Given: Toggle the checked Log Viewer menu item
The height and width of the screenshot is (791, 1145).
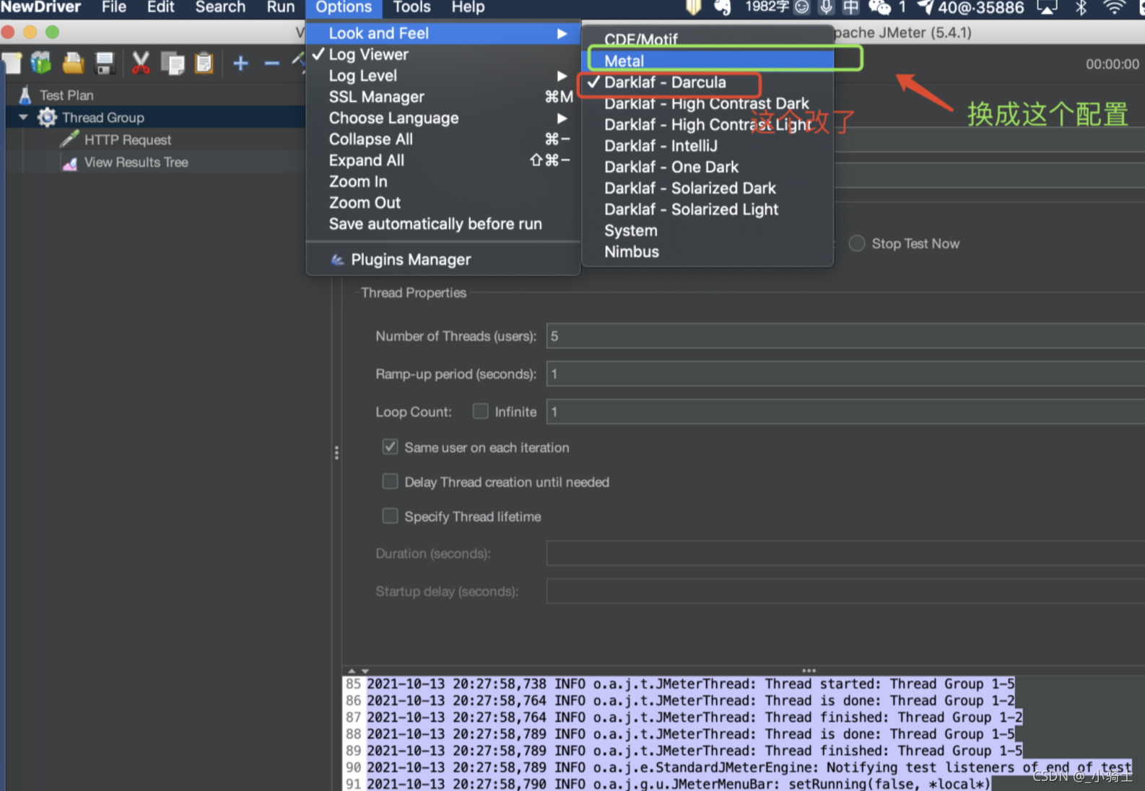Looking at the screenshot, I should point(443,55).
